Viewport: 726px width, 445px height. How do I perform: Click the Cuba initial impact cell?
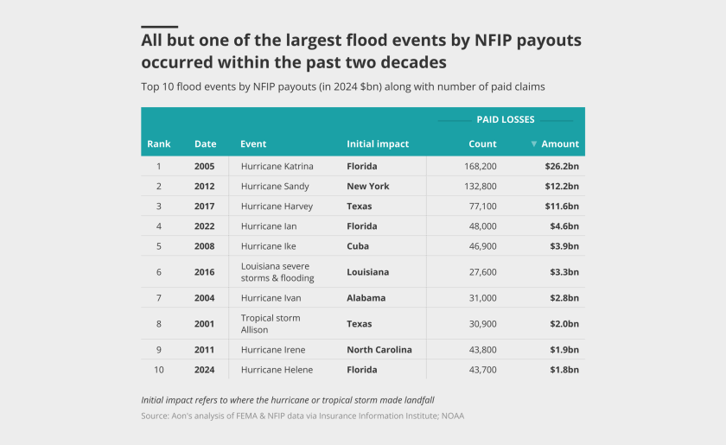[358, 246]
